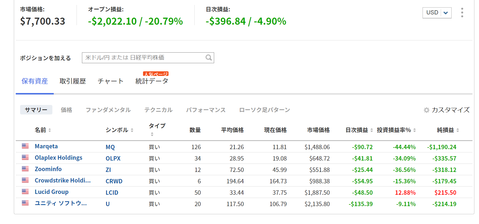The width and height of the screenshot is (479, 224).
Task: Open the Marqeta stock link
Action: pyautogui.click(x=46, y=146)
